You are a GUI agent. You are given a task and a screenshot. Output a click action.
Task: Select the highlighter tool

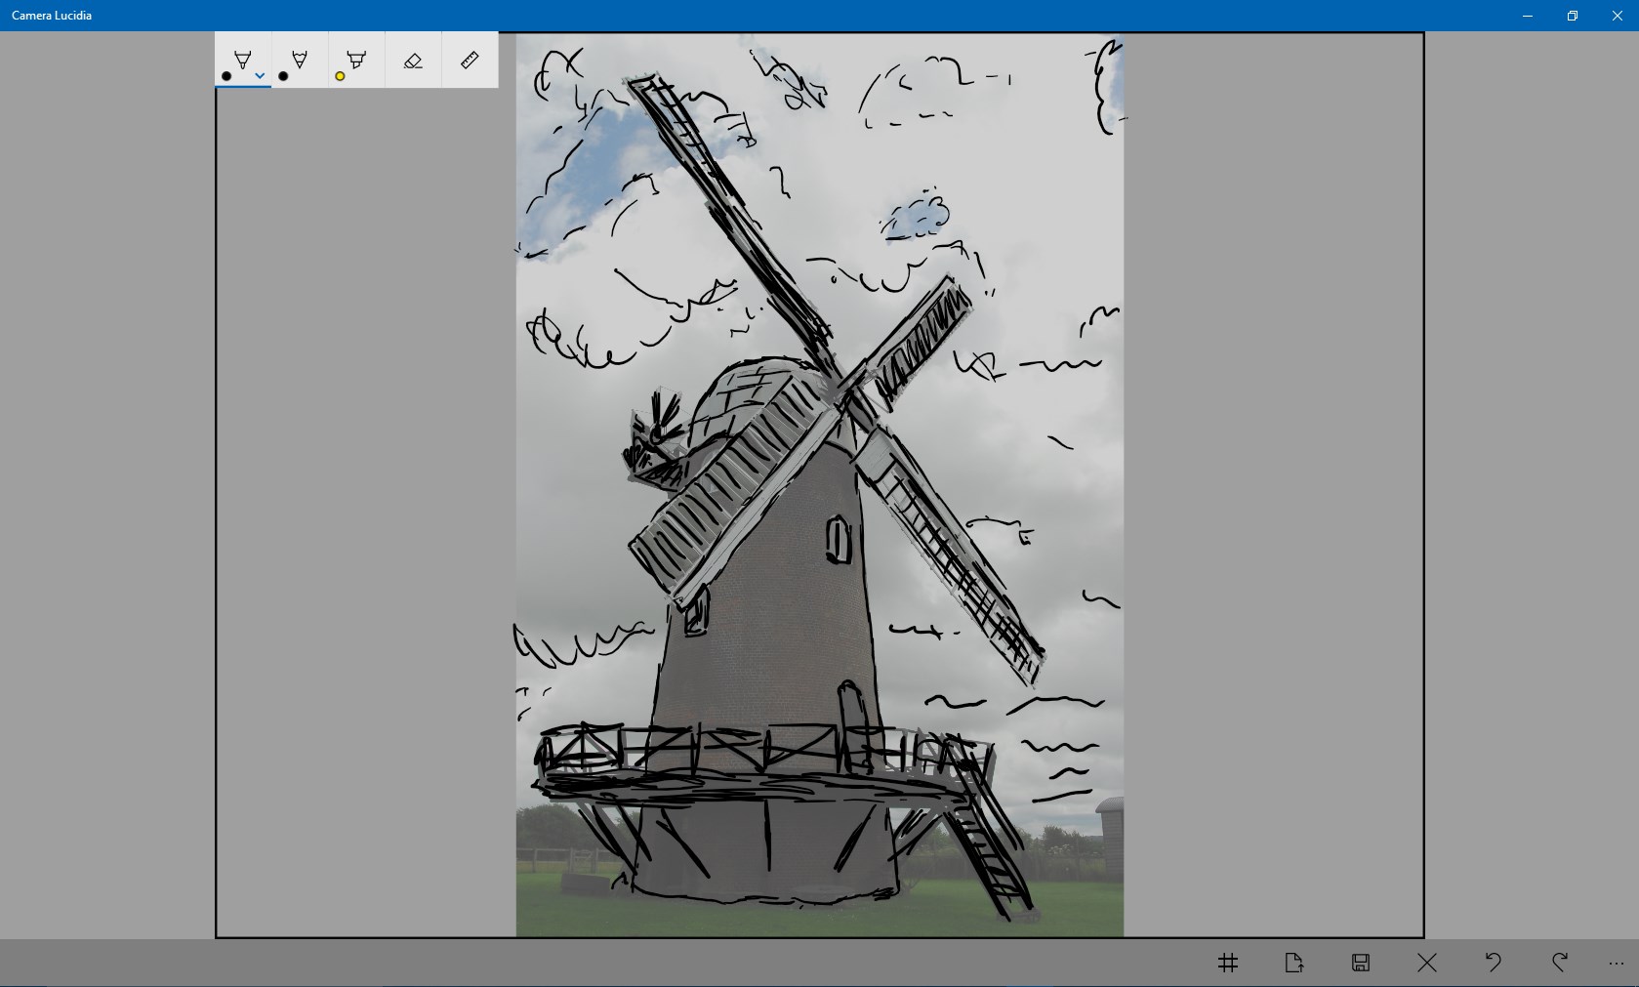pos(355,59)
